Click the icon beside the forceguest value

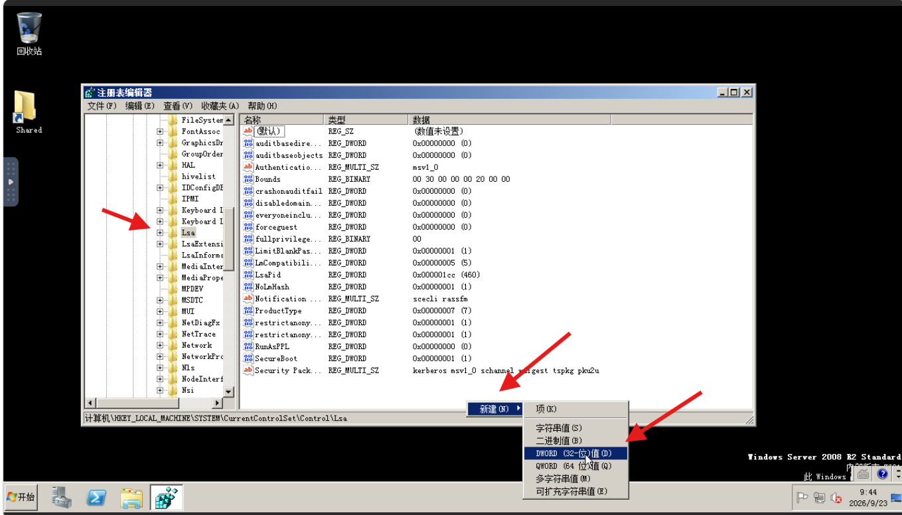click(248, 227)
